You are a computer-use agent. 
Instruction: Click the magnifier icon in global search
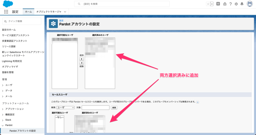click(x=79, y=4)
